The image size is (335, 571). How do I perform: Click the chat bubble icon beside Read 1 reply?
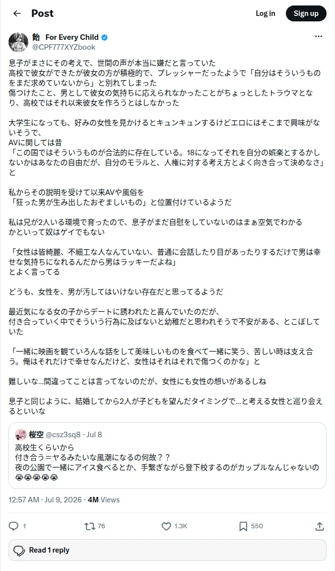click(x=19, y=551)
